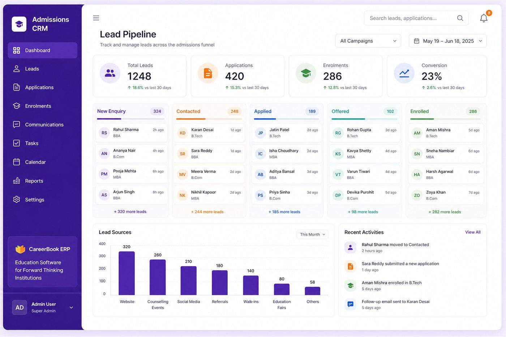Expand the This Month filter dropdown
The width and height of the screenshot is (506, 337).
pos(312,234)
